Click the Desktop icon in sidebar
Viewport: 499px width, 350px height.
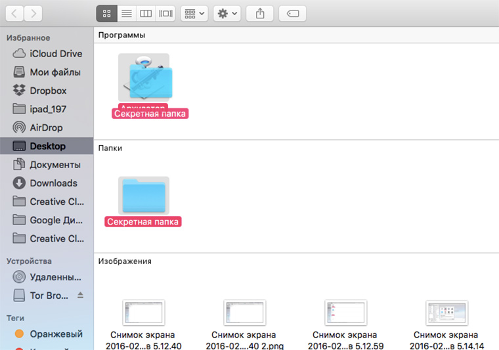pos(19,146)
